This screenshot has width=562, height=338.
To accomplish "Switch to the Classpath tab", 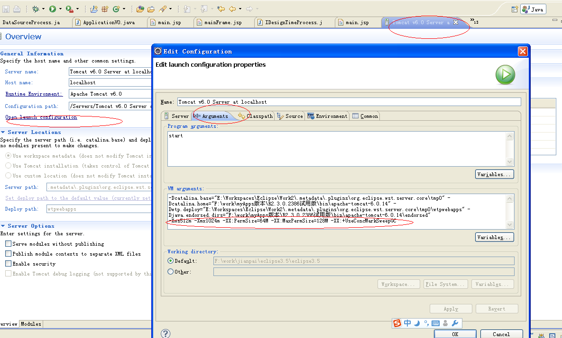I will [x=256, y=116].
